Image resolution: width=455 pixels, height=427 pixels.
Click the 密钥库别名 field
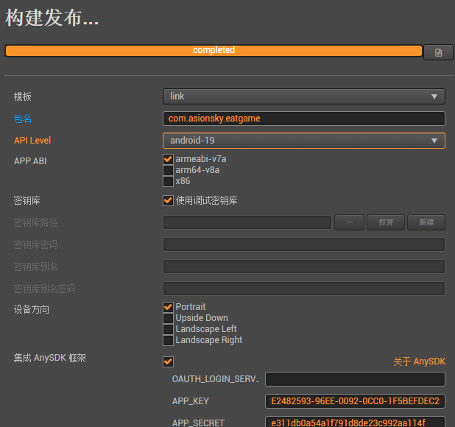304,267
